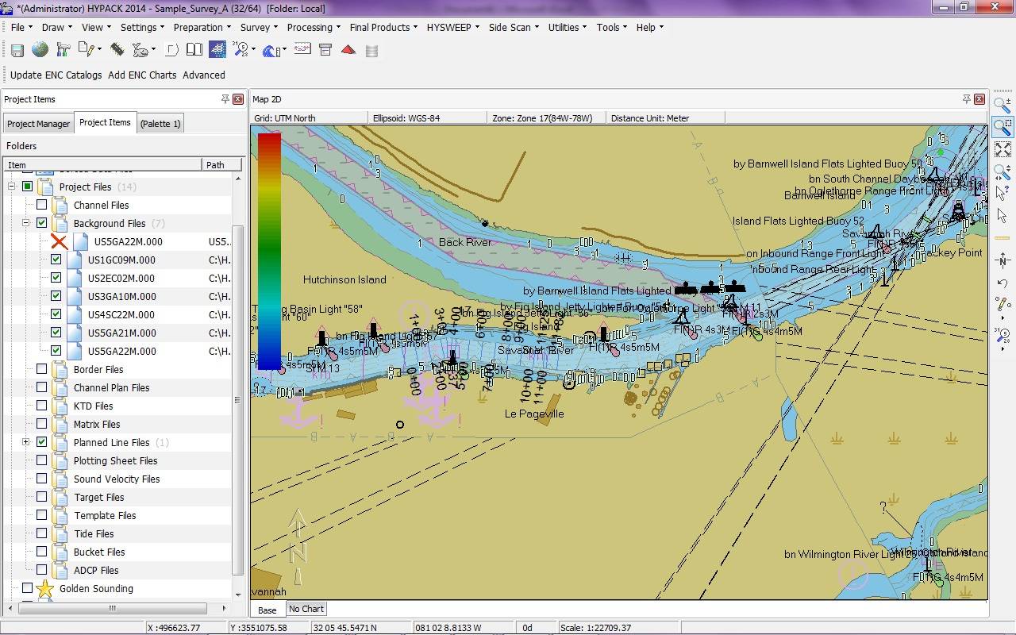Click the red pyramid toolbar icon
The width and height of the screenshot is (1016, 635).
point(348,50)
